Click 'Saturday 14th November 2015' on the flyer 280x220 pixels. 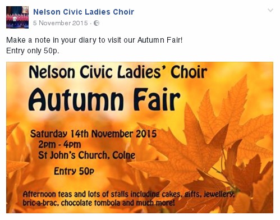[x=94, y=134]
